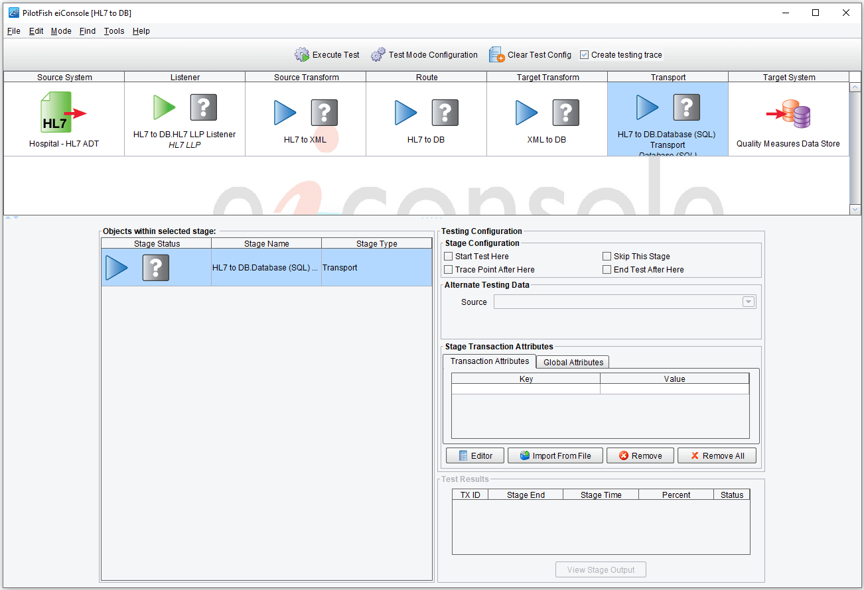Toggle the Create testing trace checkbox
Screen dimensions: 864x590
point(584,55)
